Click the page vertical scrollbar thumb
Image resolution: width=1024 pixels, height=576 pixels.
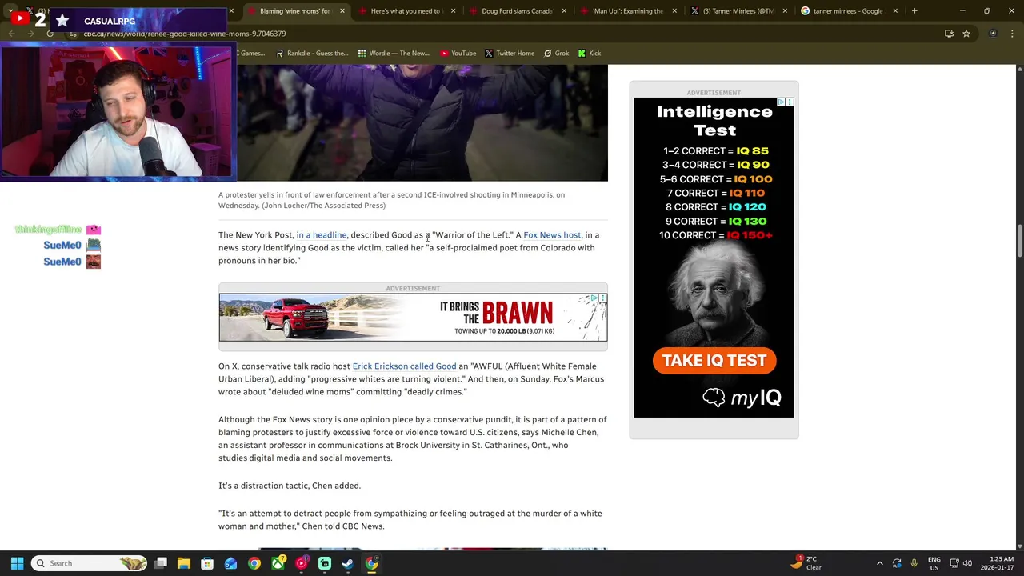(1019, 242)
